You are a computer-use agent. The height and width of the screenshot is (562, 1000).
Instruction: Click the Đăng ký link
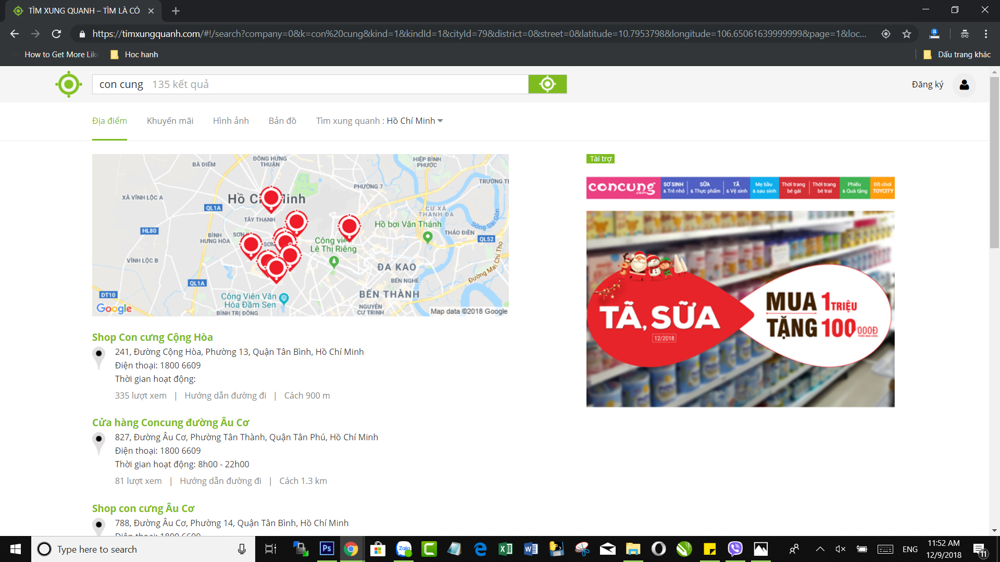(x=928, y=84)
